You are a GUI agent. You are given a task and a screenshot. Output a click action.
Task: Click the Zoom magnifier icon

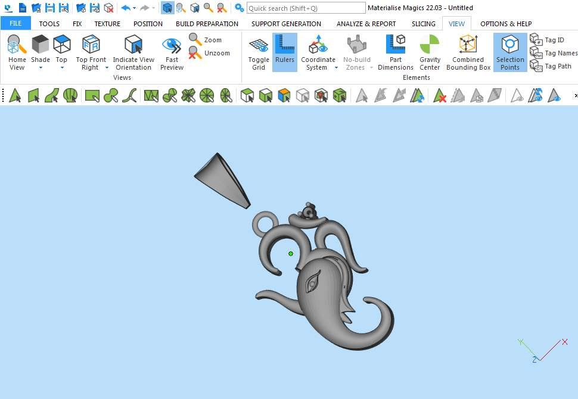coord(195,40)
